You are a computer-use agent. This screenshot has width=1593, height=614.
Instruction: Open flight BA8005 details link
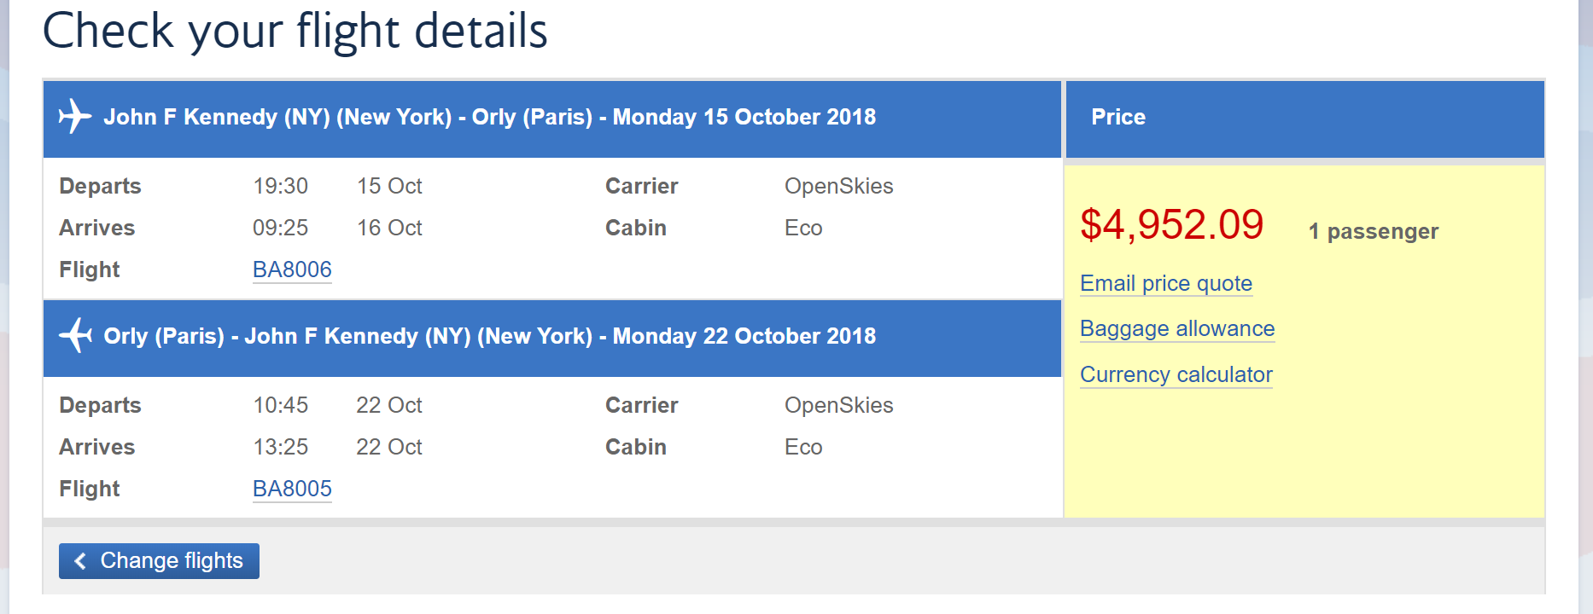[x=292, y=489]
